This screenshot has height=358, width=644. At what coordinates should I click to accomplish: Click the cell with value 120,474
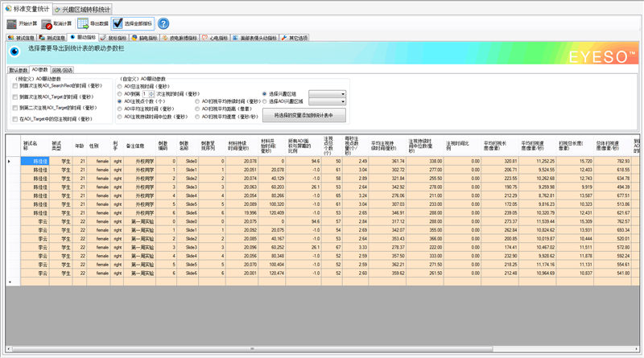point(272,274)
